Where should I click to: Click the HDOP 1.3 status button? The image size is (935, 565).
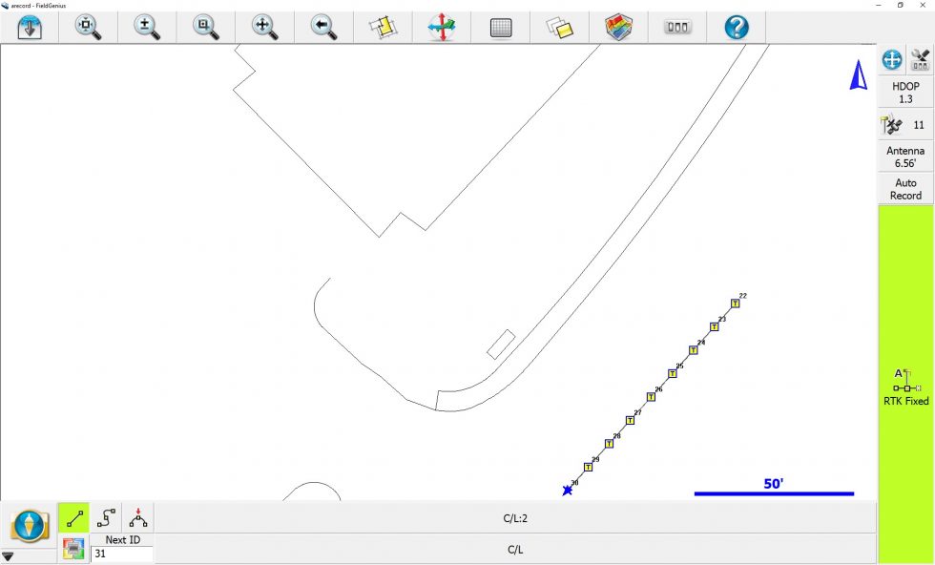905,93
